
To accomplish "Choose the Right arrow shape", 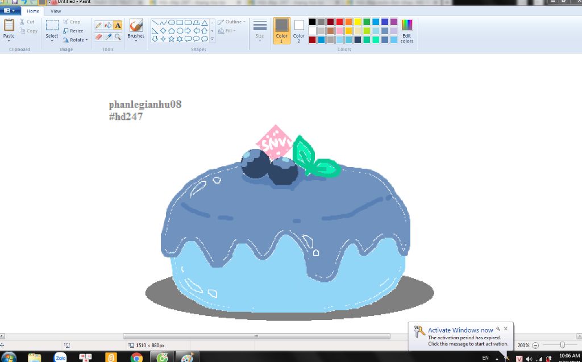I will tap(188, 31).
